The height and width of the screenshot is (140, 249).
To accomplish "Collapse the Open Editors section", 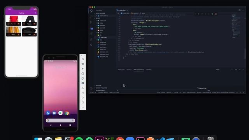I will click(x=100, y=13).
